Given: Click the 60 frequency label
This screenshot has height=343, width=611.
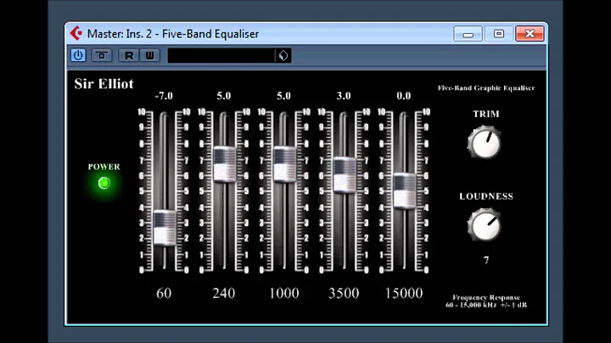Looking at the screenshot, I should click(x=164, y=293).
